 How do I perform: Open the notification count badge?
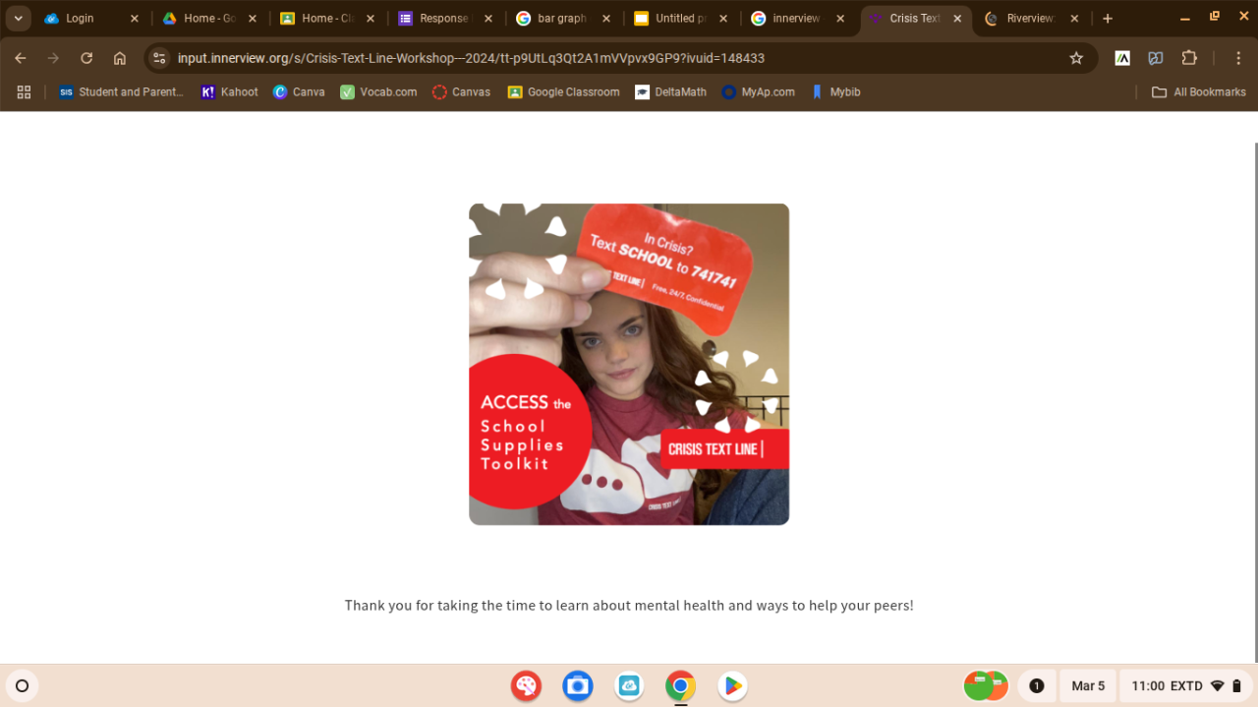(1036, 685)
